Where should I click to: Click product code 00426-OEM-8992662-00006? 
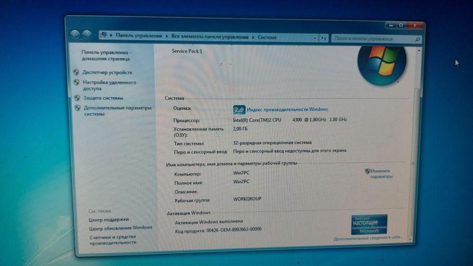point(234,230)
